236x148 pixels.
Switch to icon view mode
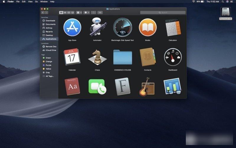(61, 12)
